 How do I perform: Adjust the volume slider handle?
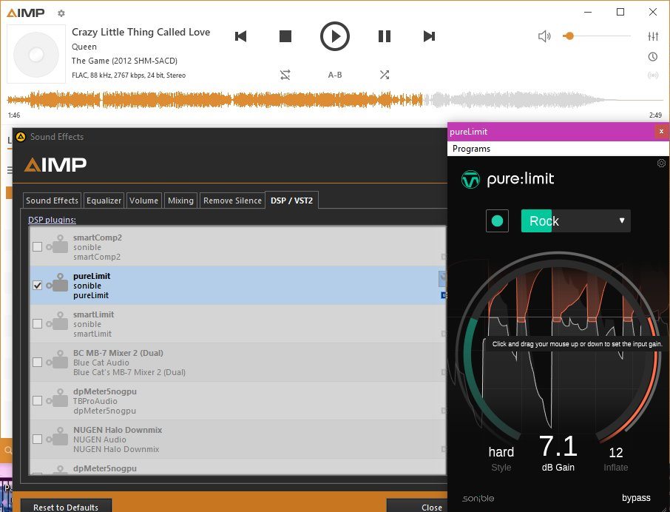pos(569,36)
